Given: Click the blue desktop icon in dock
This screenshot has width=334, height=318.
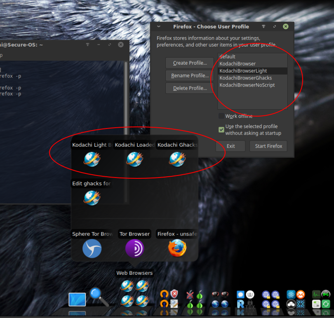Looking at the screenshot, I should (77, 299).
